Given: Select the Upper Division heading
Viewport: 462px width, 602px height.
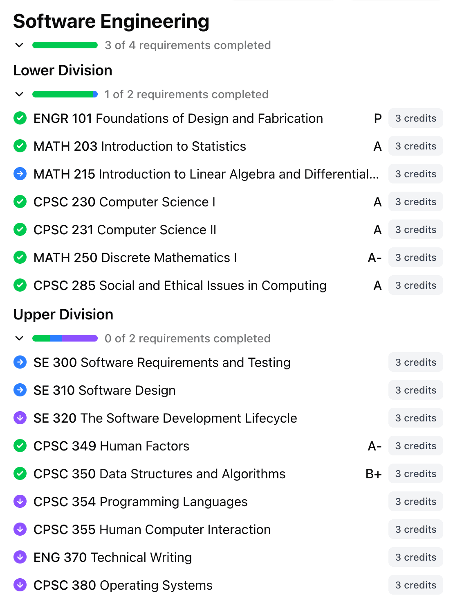Looking at the screenshot, I should tap(63, 314).
